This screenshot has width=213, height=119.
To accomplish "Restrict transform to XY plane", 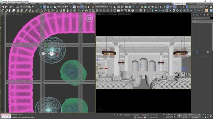I will (x=171, y=7).
